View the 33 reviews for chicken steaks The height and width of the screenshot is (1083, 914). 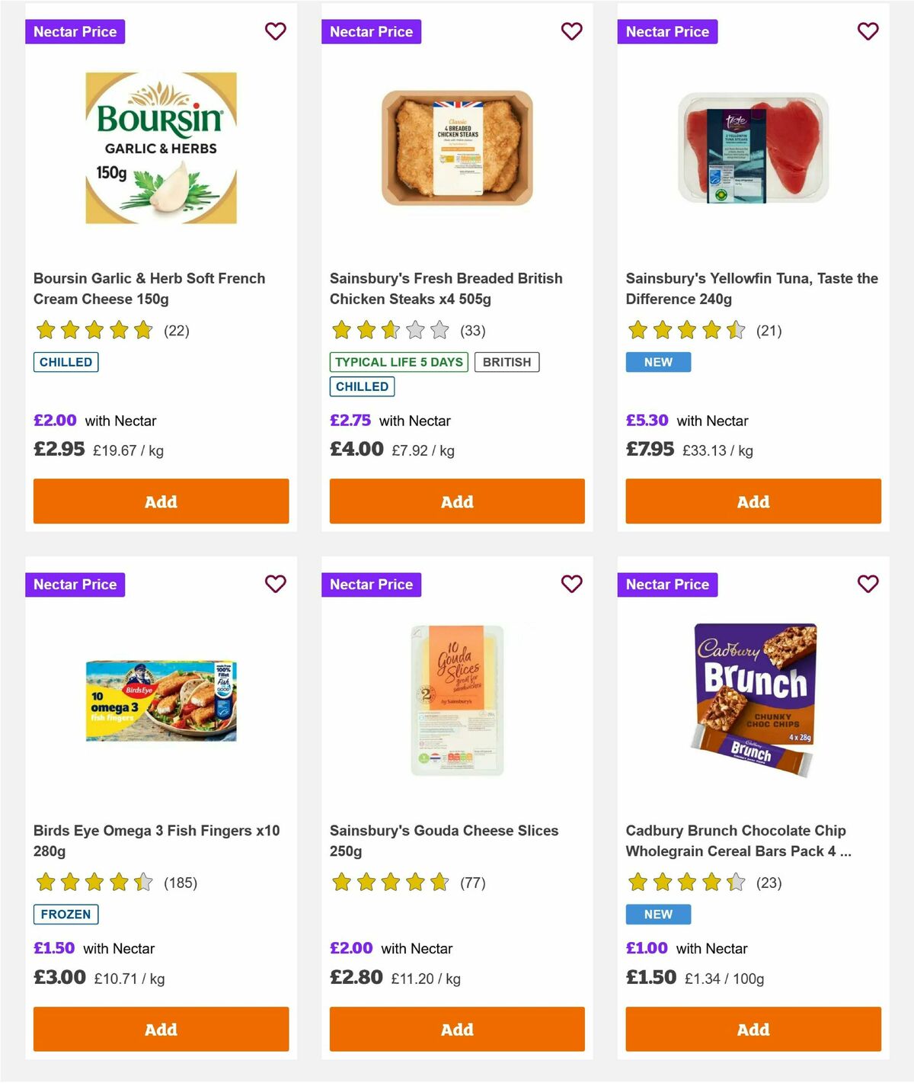point(470,331)
